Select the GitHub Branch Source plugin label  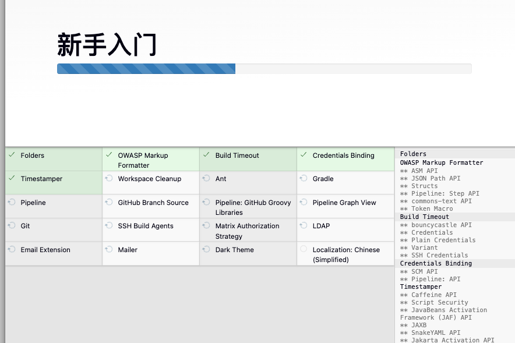[x=153, y=203]
